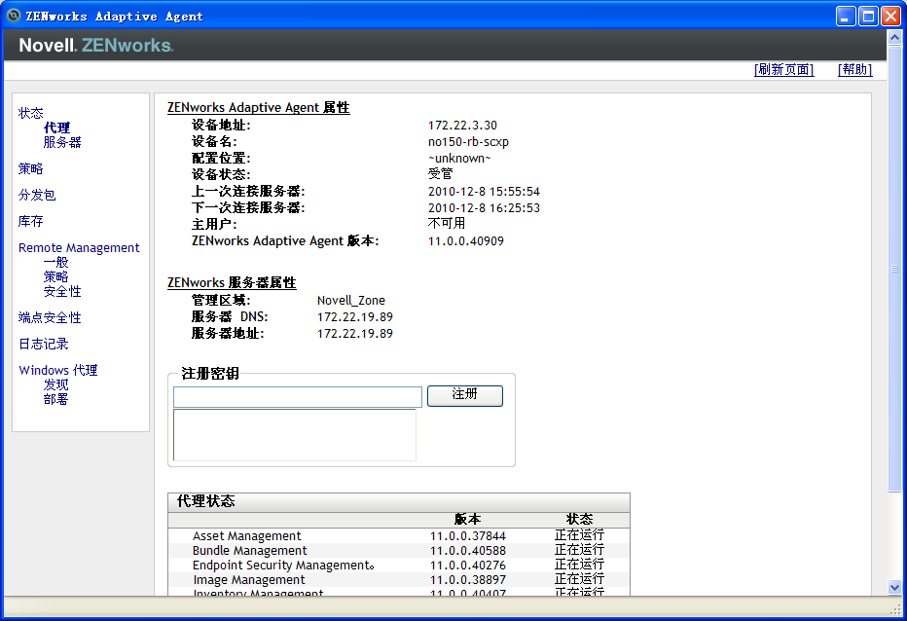Select 一般 under Remote Management

(55, 262)
